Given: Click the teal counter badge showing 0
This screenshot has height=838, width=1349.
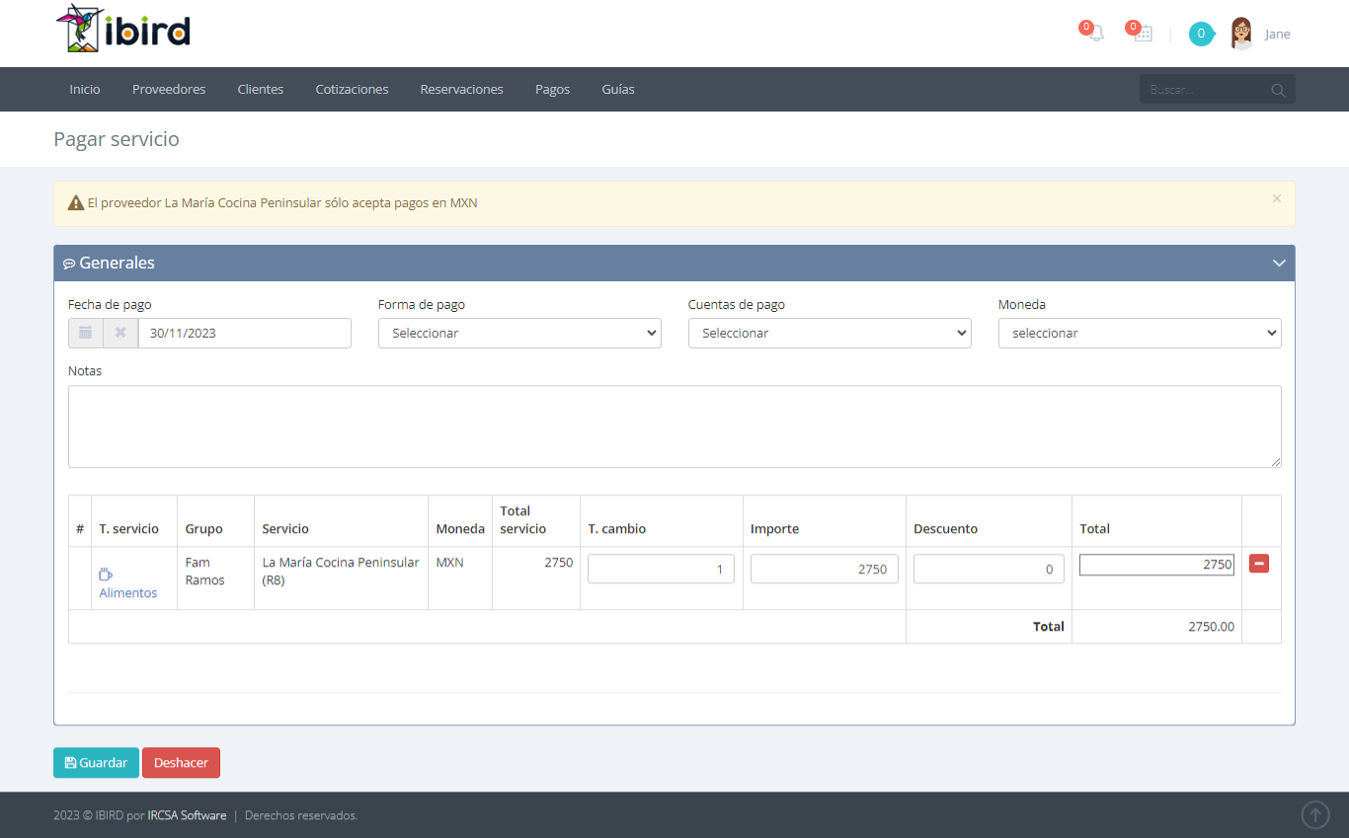Looking at the screenshot, I should (x=1201, y=34).
